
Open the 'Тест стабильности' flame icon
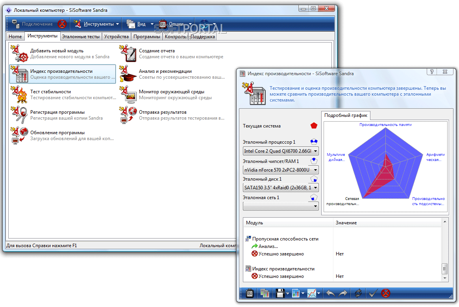click(20, 94)
